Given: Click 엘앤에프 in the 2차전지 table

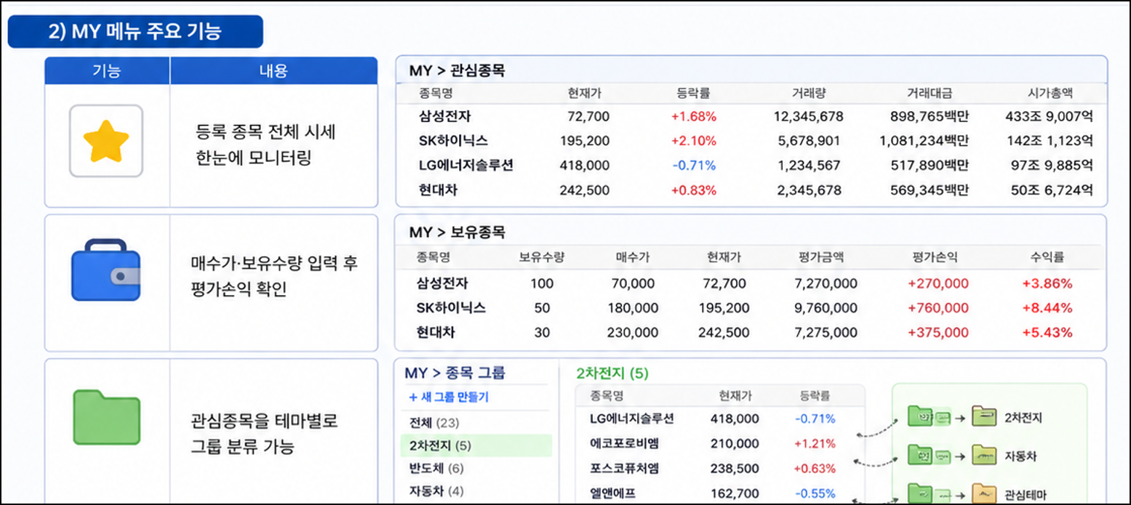Looking at the screenshot, I should (x=613, y=493).
